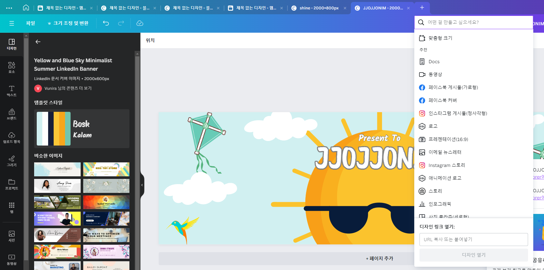Choose Docs from suggestions
The image size is (544, 270).
click(x=474, y=62)
